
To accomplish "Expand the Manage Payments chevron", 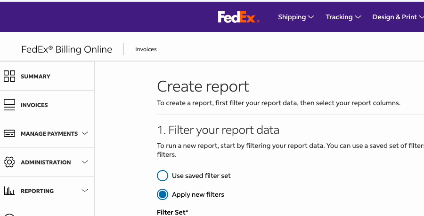I will click(x=85, y=133).
